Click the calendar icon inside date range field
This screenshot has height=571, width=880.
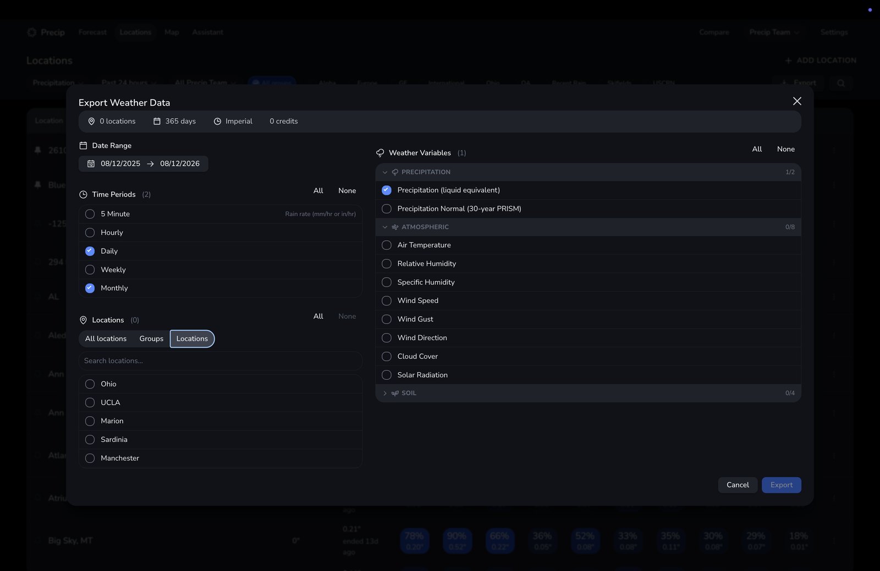click(91, 164)
